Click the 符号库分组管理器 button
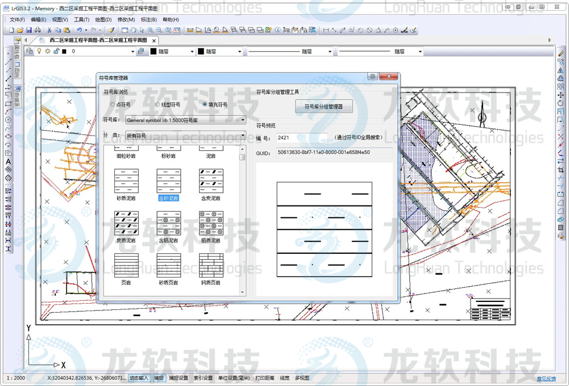 click(323, 106)
